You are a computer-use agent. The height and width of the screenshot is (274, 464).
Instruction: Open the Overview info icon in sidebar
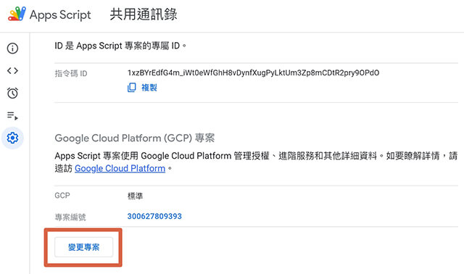tap(12, 49)
